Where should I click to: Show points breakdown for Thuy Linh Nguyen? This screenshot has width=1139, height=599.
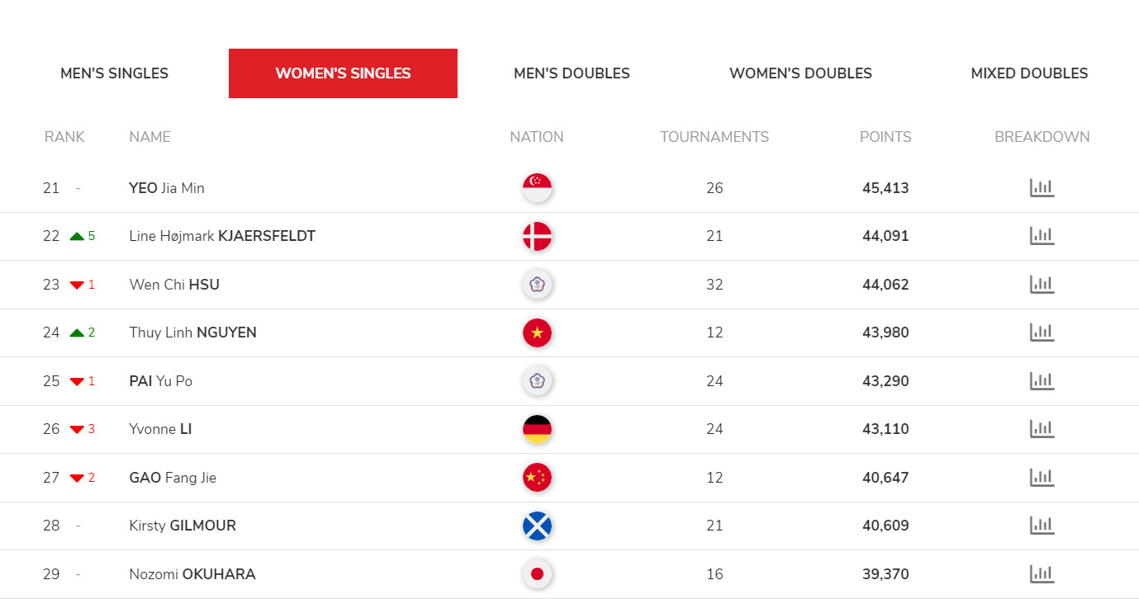[1042, 333]
